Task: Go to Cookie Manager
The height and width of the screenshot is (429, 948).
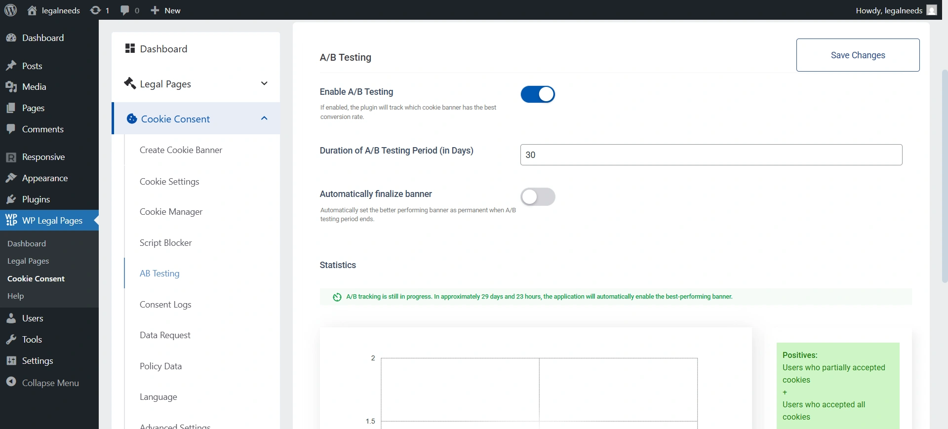Action: (171, 212)
